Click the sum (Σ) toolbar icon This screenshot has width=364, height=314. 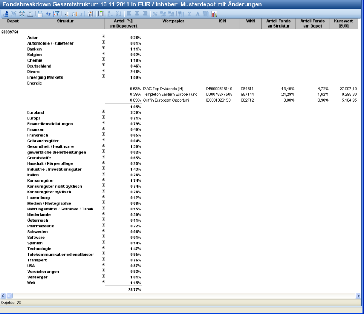coord(189,14)
